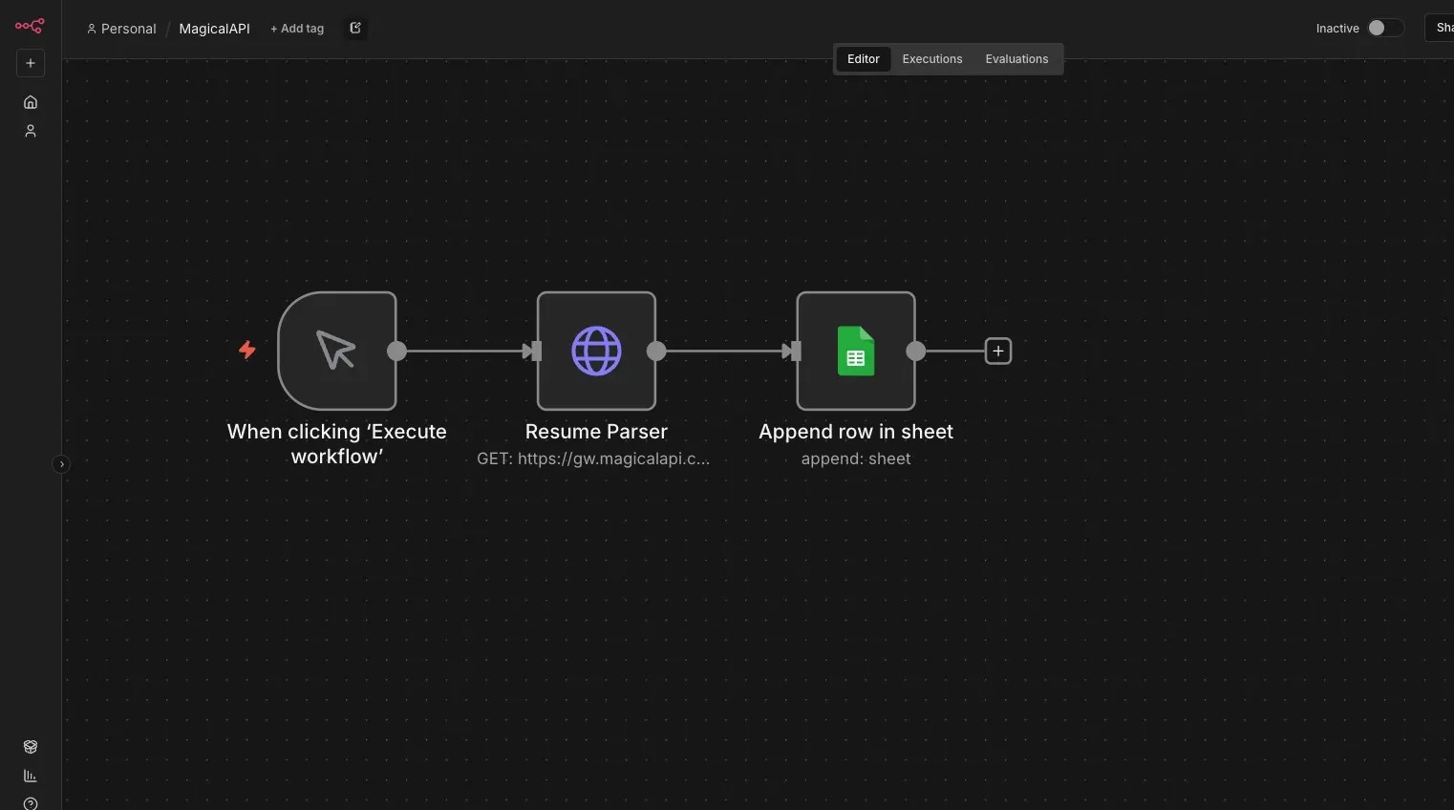Click the red lightning trigger icon
The image size is (1454, 810).
(247, 351)
